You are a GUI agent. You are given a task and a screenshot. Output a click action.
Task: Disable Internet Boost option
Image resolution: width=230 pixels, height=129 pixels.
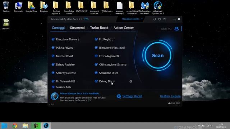tap(53, 56)
